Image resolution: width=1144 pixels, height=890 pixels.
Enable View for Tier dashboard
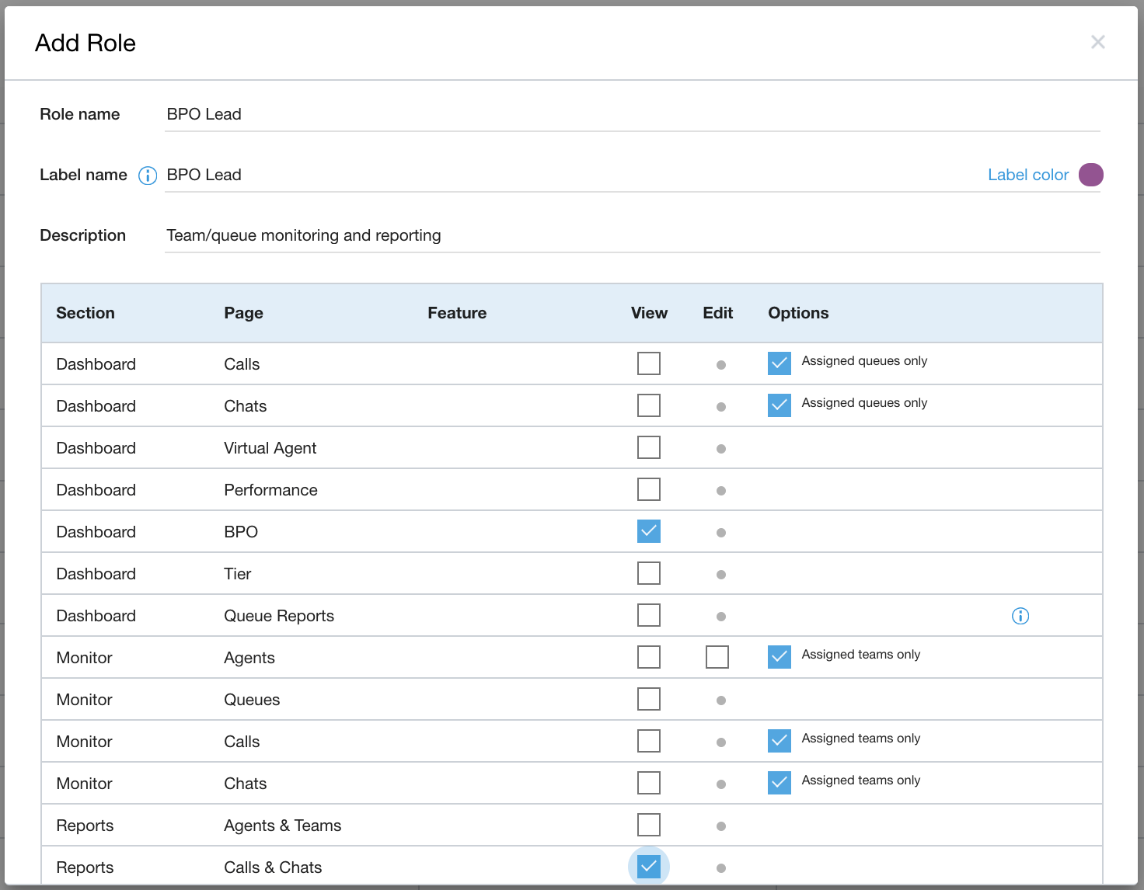[649, 573]
